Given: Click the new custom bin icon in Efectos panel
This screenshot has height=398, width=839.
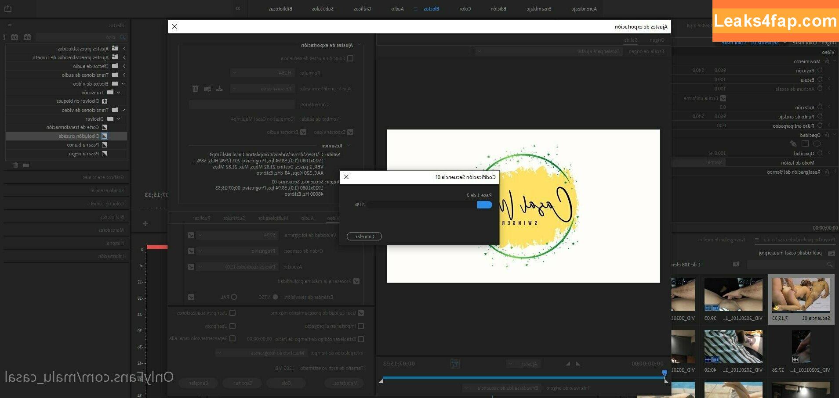Looking at the screenshot, I should tap(26, 165).
